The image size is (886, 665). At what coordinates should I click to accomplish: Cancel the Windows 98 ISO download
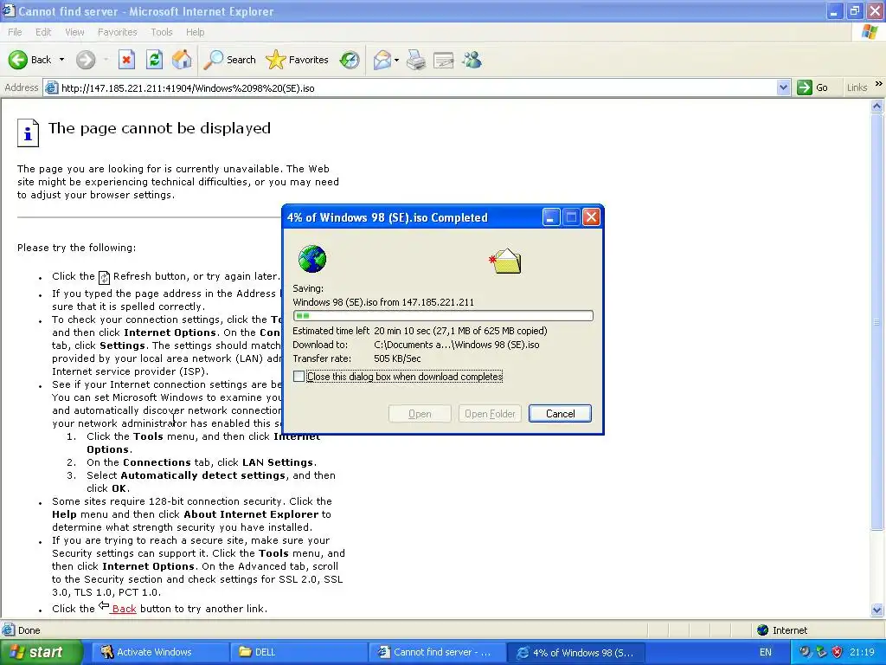point(560,413)
